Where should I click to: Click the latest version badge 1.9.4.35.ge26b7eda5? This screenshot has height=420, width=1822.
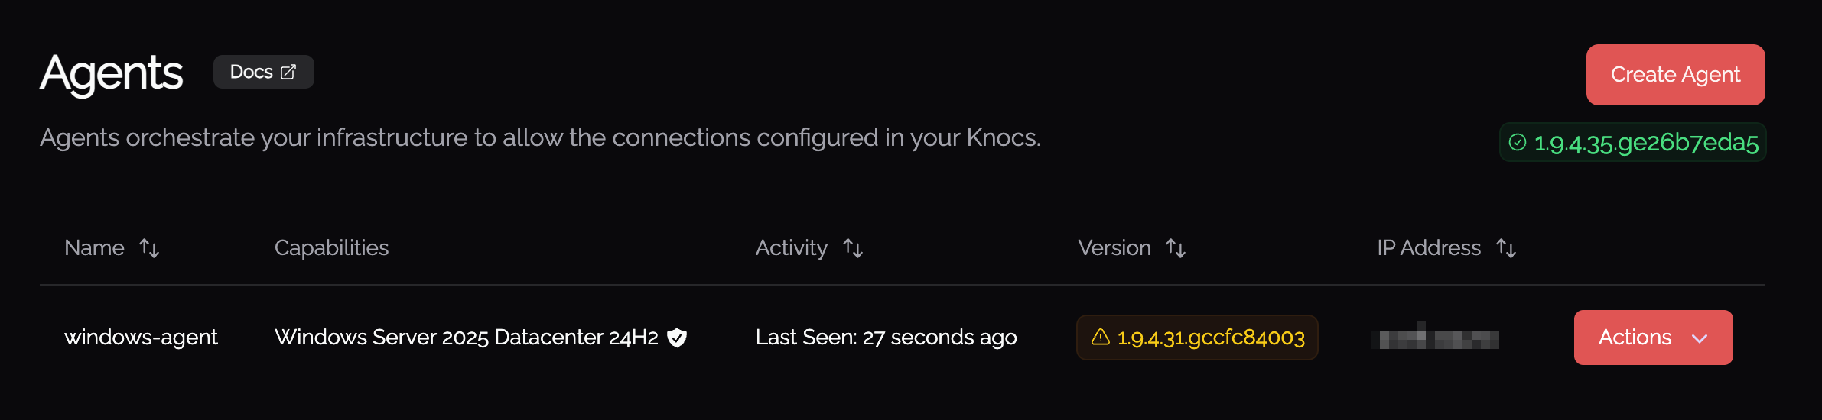[x=1646, y=143]
